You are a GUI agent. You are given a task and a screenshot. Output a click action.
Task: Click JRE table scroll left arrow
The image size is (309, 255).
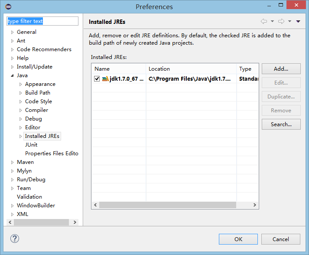pos(96,205)
